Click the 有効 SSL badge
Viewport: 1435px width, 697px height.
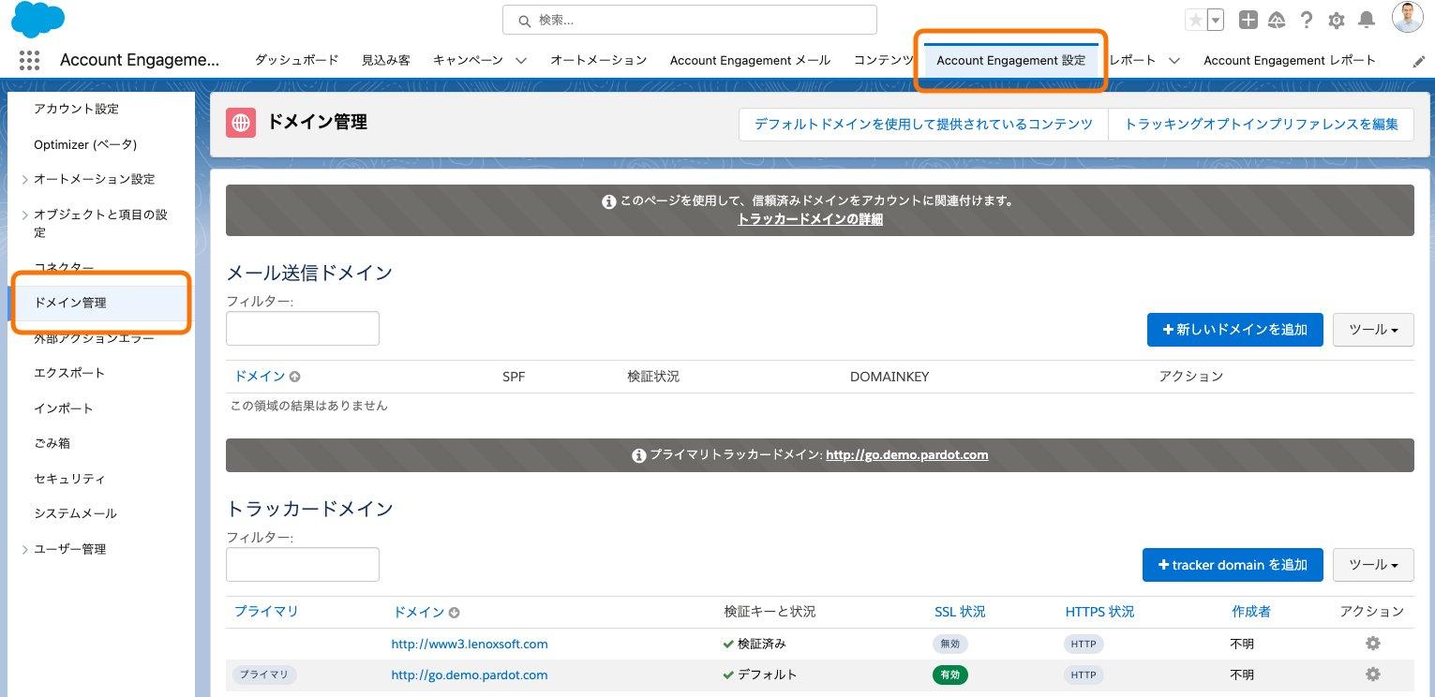(950, 675)
